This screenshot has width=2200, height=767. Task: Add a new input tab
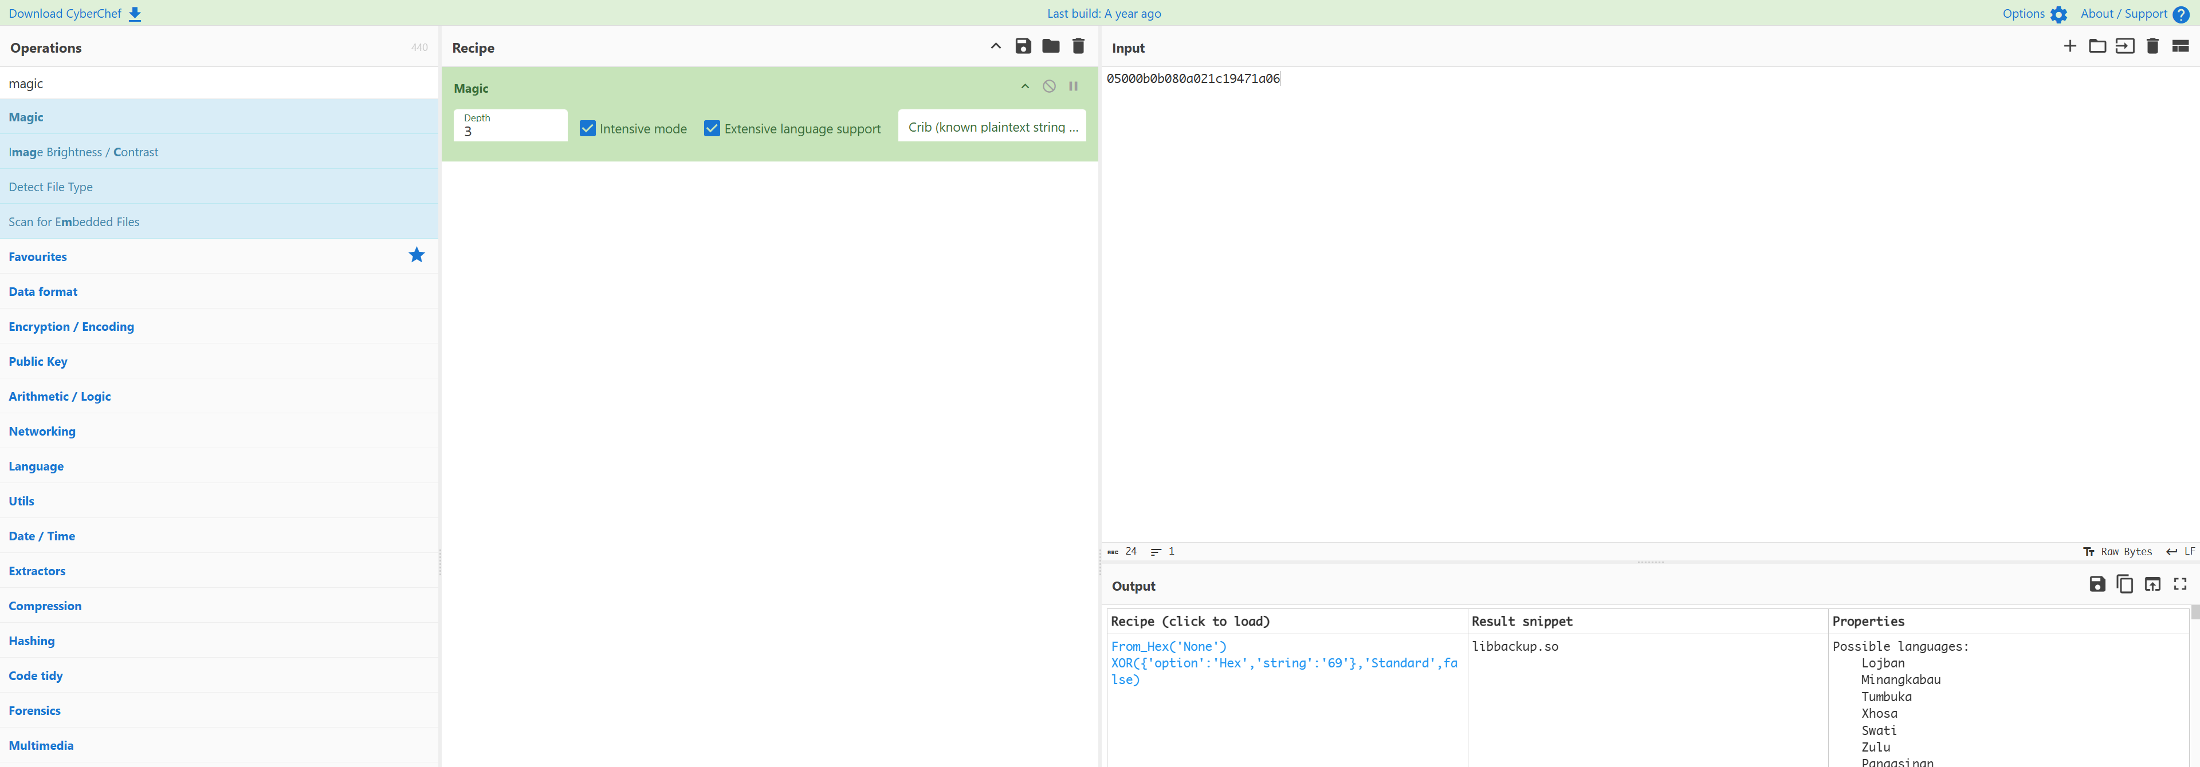click(x=2069, y=46)
